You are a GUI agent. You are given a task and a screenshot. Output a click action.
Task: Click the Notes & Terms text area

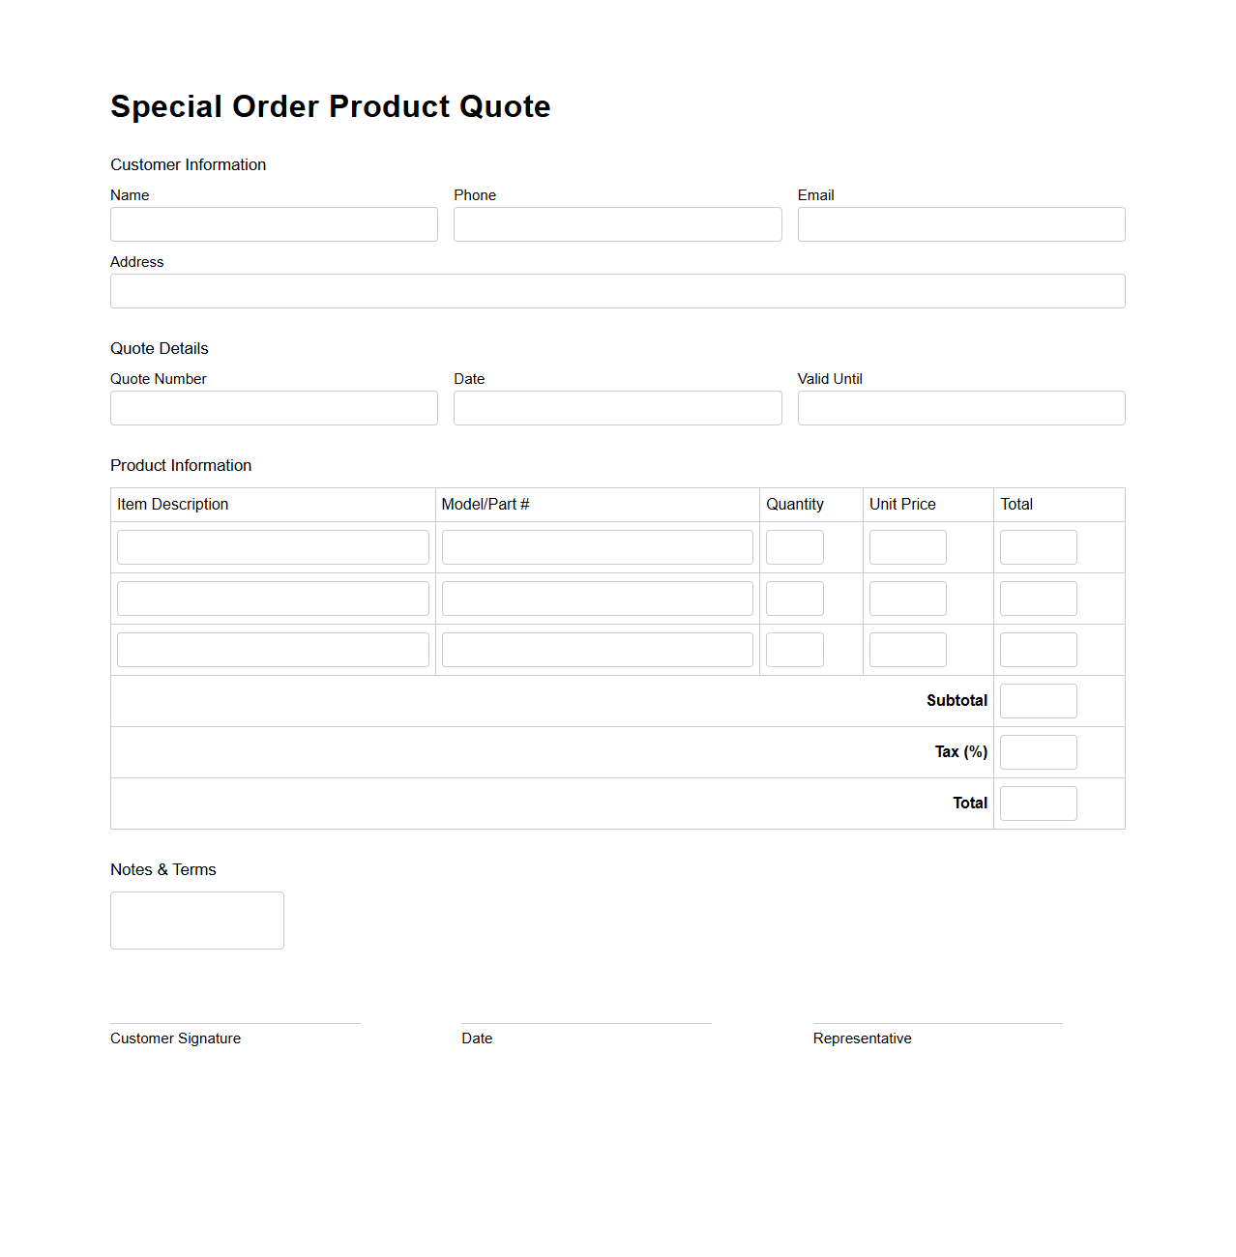196,920
